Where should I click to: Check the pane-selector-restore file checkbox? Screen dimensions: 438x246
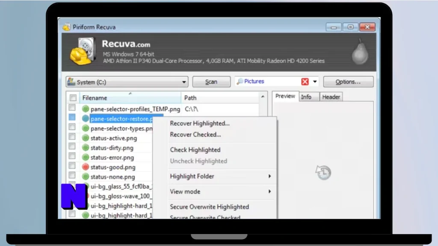point(72,117)
